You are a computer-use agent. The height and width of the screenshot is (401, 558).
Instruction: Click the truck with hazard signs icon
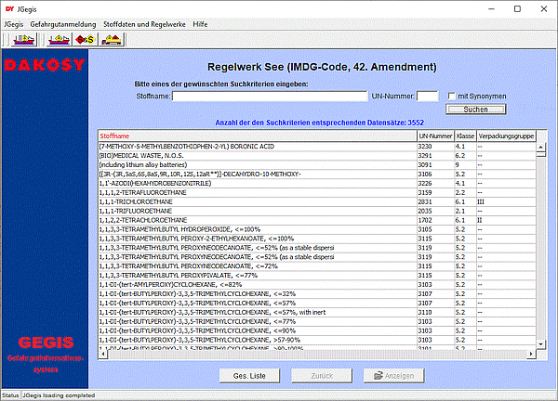[112, 39]
